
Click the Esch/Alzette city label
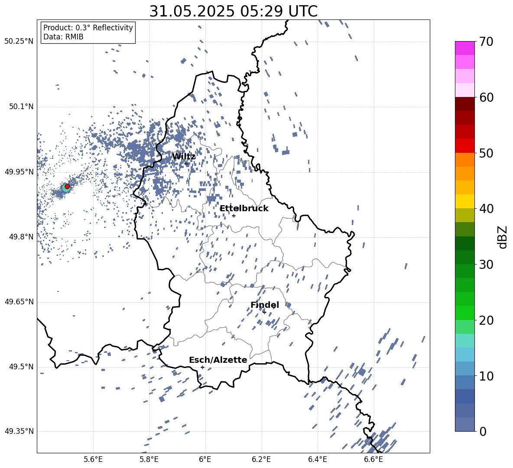pos(218,360)
